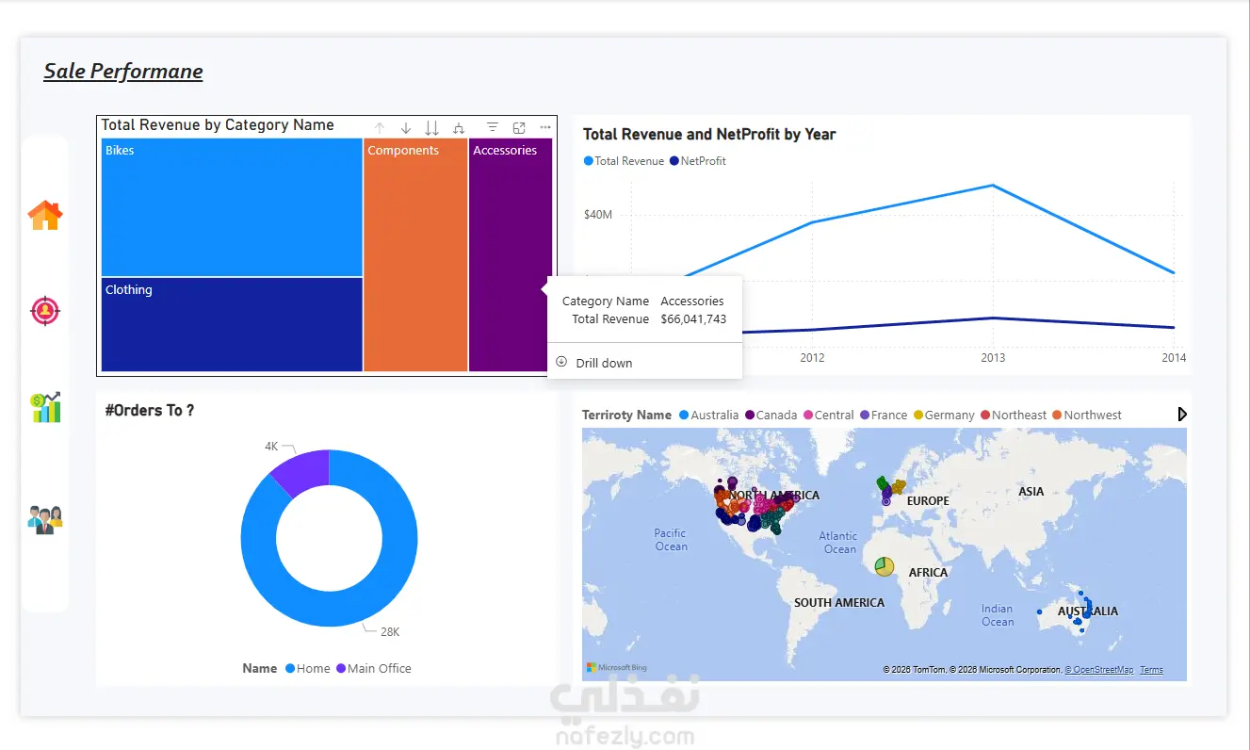Expand all down one hierarchy level icon

tap(459, 127)
